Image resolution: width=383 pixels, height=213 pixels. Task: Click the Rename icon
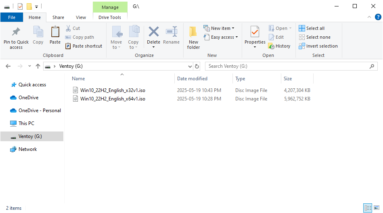point(171,32)
